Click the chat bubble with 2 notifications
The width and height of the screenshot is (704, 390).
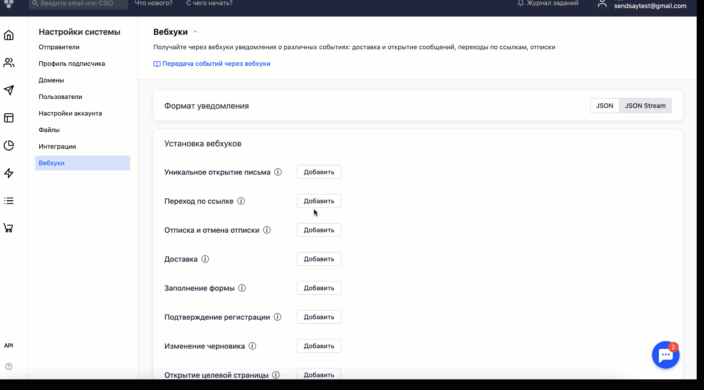click(666, 355)
